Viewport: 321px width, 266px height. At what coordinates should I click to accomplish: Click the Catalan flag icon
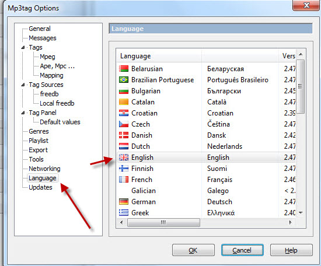click(124, 102)
